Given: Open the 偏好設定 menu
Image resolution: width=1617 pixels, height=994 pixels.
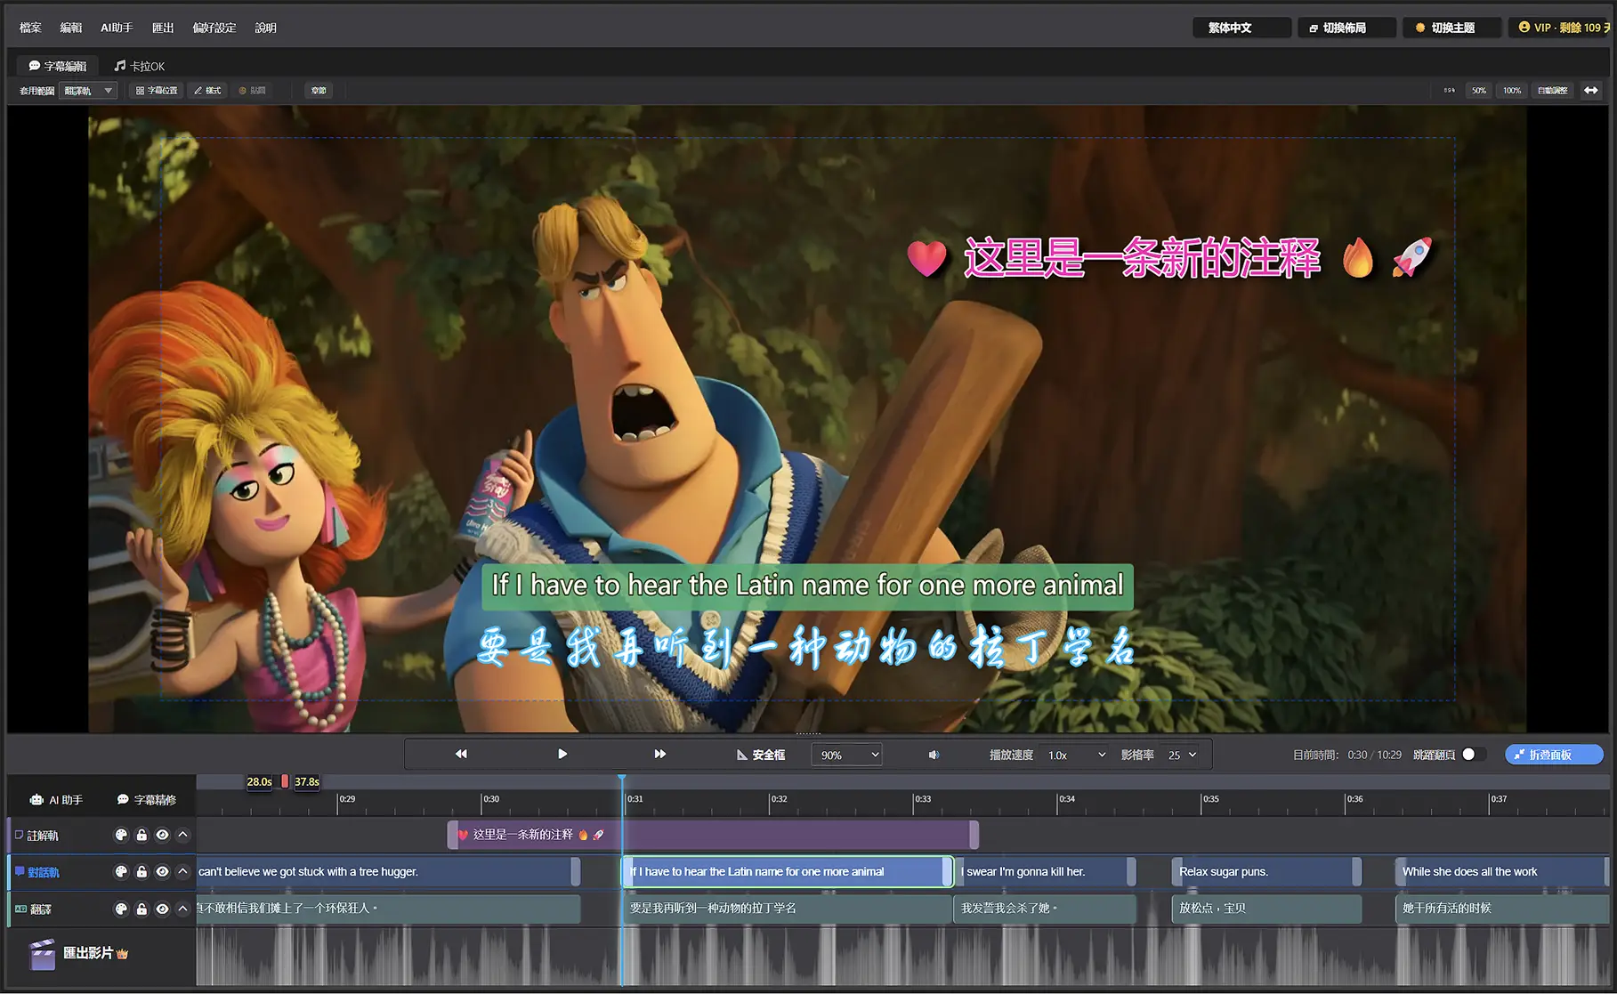Looking at the screenshot, I should (214, 28).
